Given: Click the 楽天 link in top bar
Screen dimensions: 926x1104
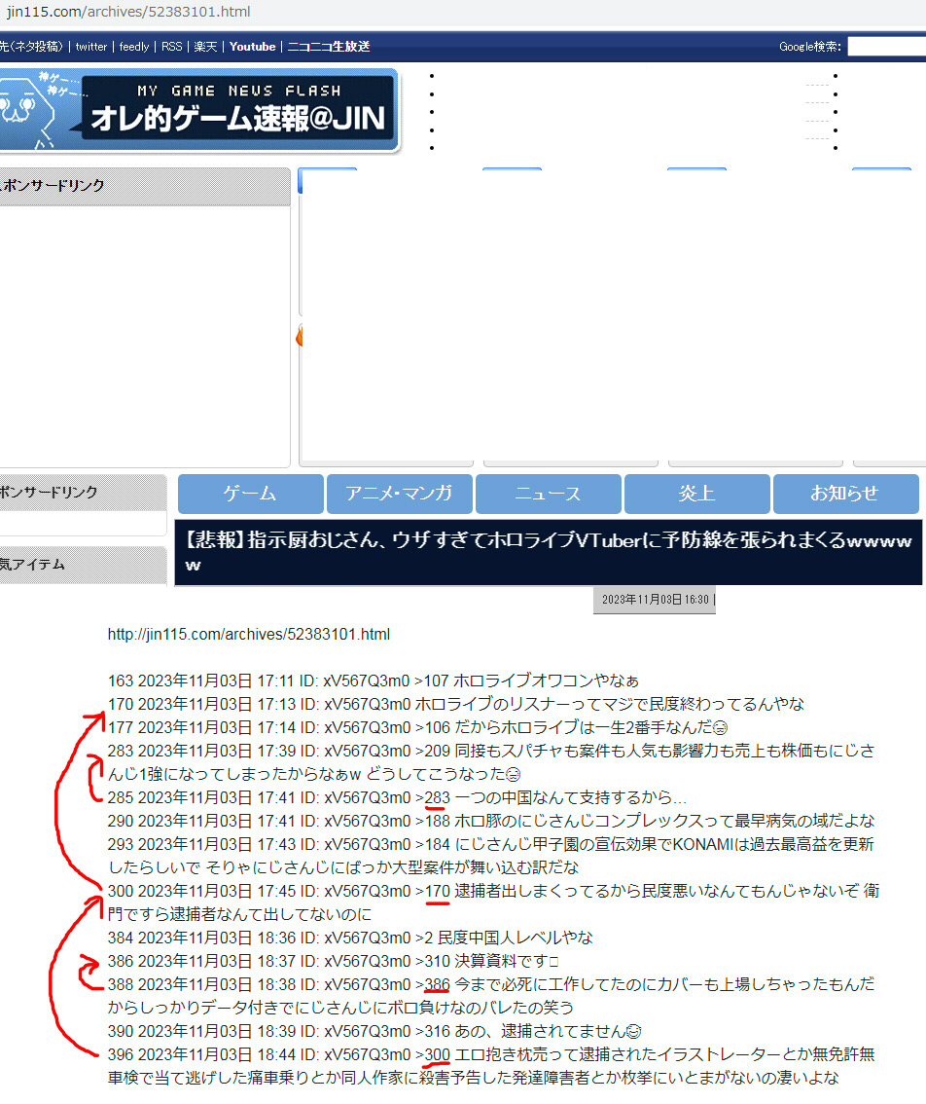Looking at the screenshot, I should point(205,47).
